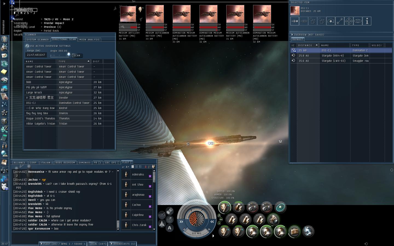Select Stargate (HIX4-H) in the overview
The image size is (394, 246).
341,55
